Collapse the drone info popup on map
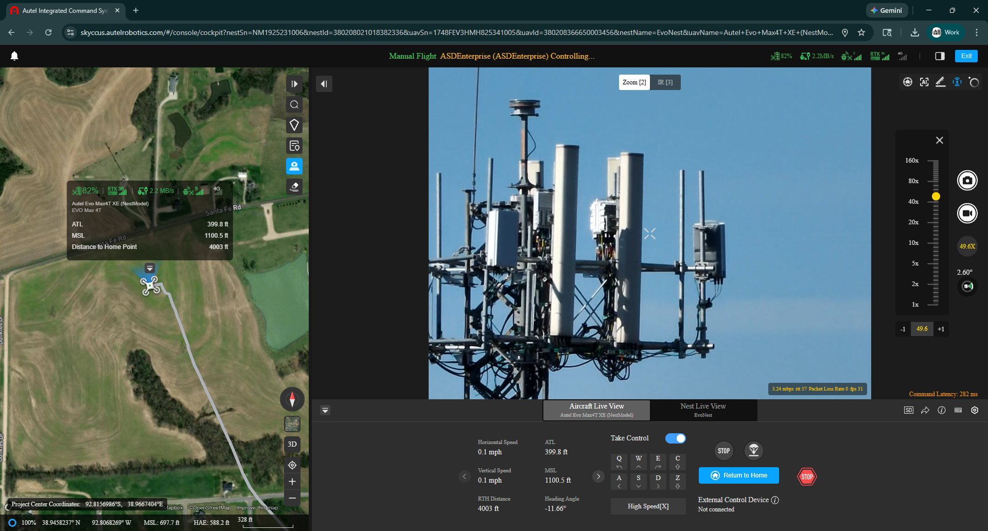The width and height of the screenshot is (988, 531). pos(150,268)
